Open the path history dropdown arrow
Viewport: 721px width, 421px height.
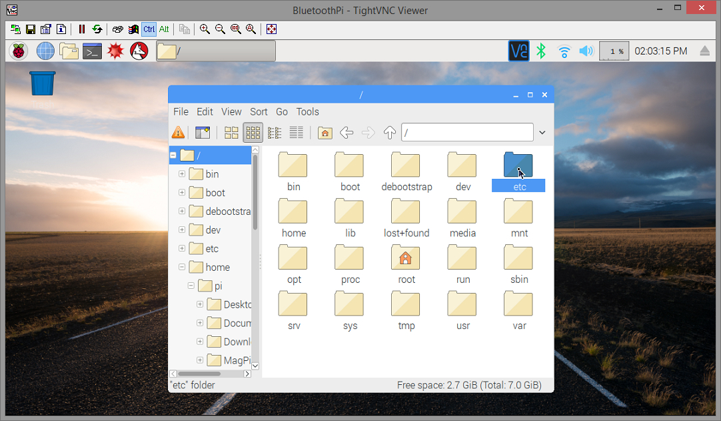point(542,133)
